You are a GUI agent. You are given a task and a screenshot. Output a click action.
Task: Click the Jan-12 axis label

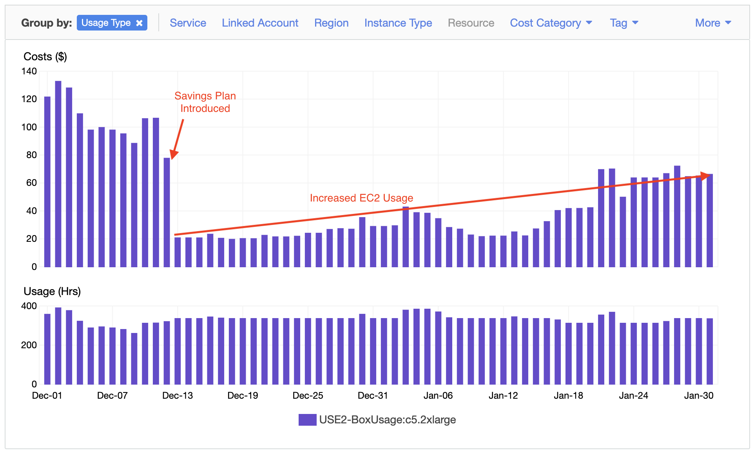503,396
